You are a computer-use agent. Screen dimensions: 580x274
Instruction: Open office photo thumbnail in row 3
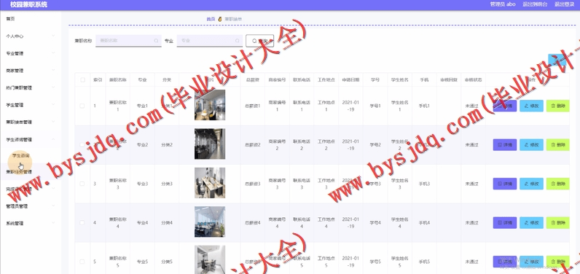[210, 183]
